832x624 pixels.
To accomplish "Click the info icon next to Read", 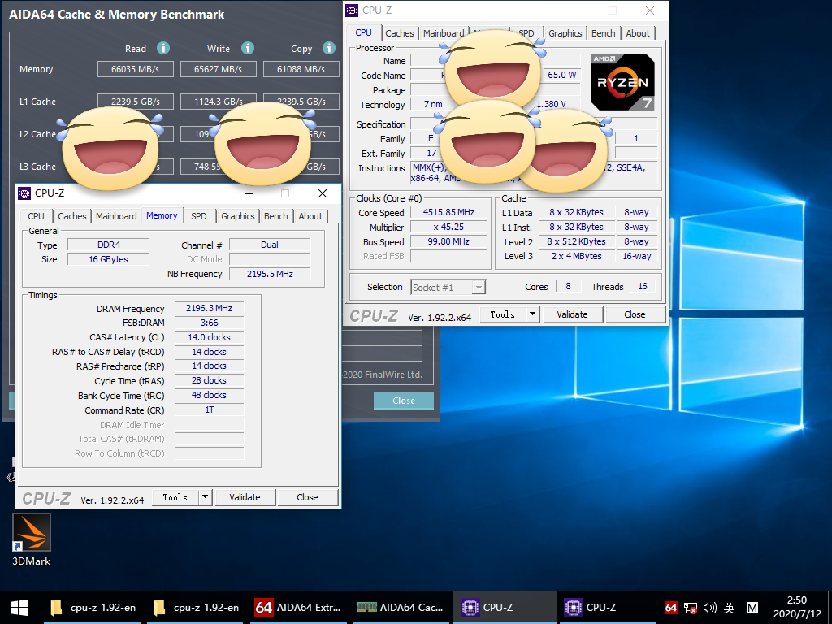I will point(163,49).
